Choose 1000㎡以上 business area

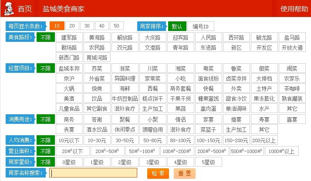point(281,151)
